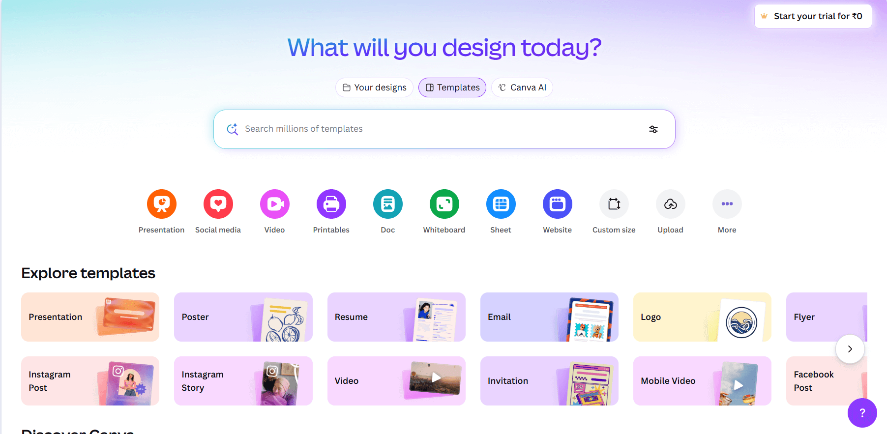Open the help question mark button
887x434 pixels.
862,413
